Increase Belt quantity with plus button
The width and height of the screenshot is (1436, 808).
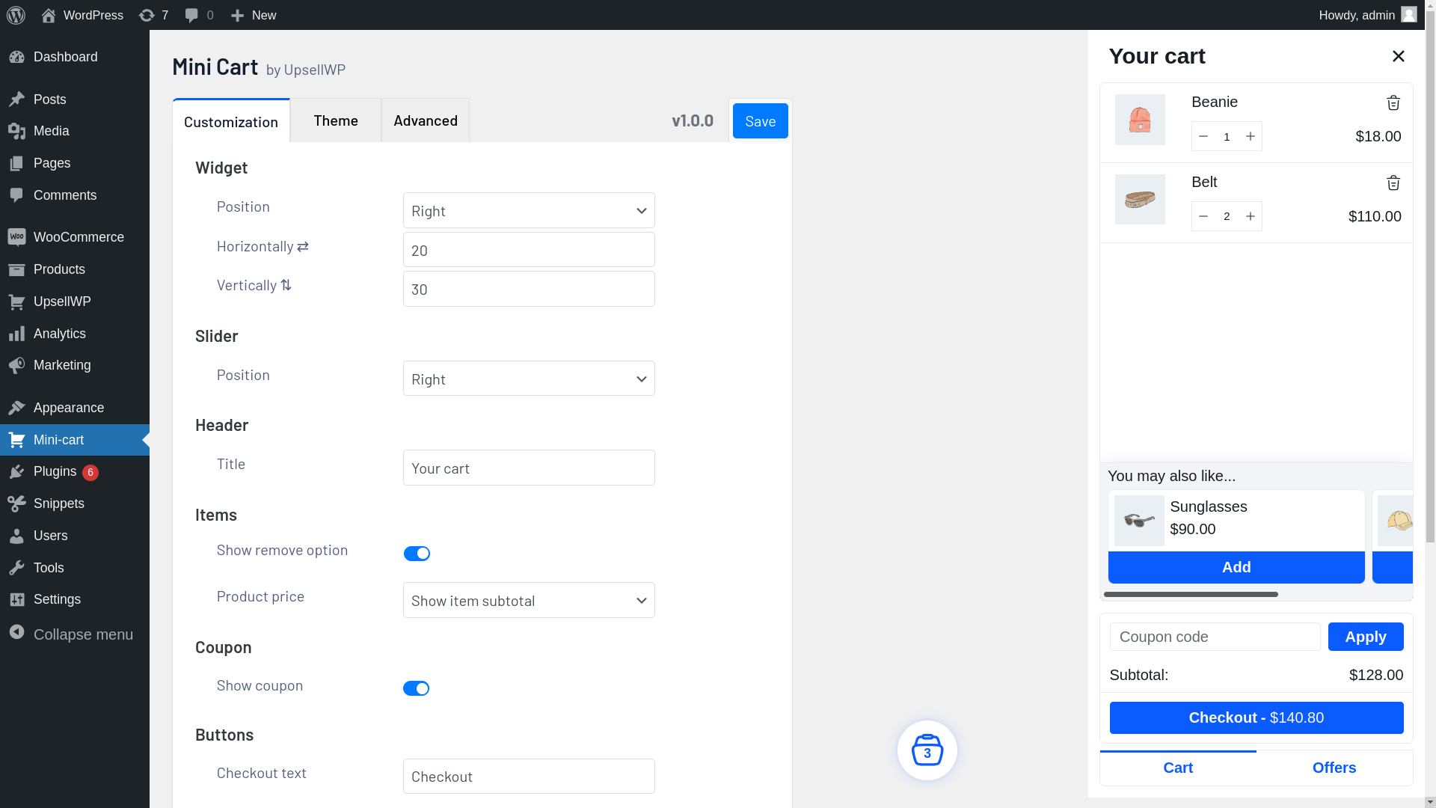pyautogui.click(x=1251, y=216)
